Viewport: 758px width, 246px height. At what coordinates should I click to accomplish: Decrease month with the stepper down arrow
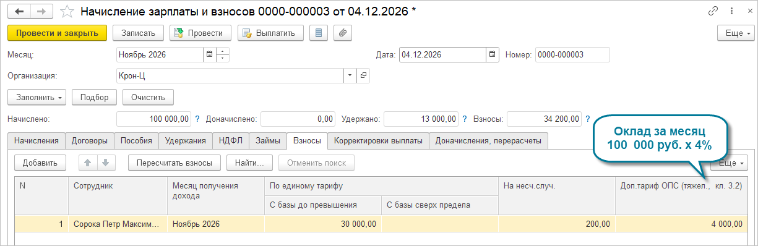click(x=223, y=59)
